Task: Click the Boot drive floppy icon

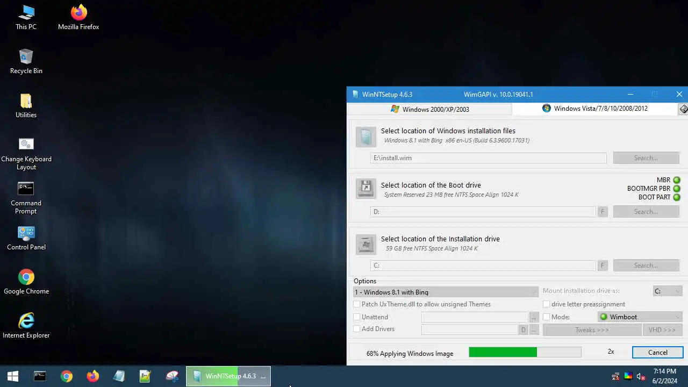Action: [x=365, y=189]
